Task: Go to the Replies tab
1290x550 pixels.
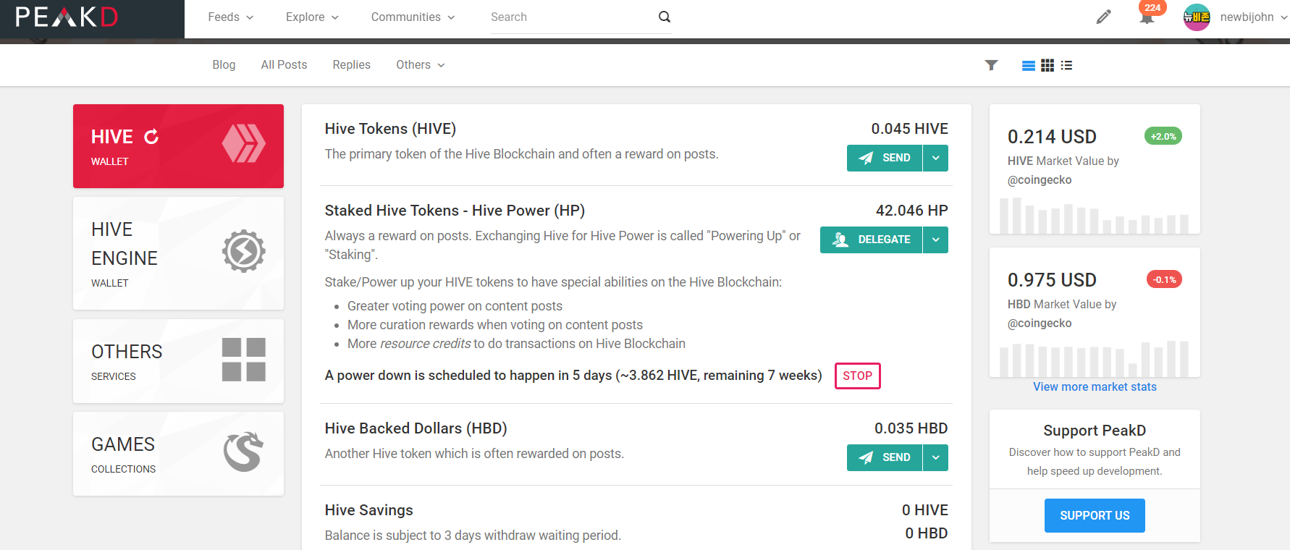Action: tap(351, 65)
